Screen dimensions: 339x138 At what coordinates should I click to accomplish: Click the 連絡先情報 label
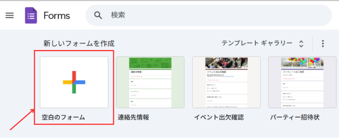click(133, 117)
